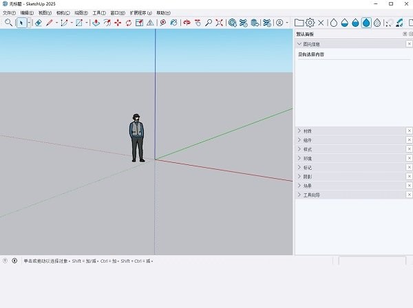Open the search magnifier in toolbar
413x308 pixels.
[8, 23]
